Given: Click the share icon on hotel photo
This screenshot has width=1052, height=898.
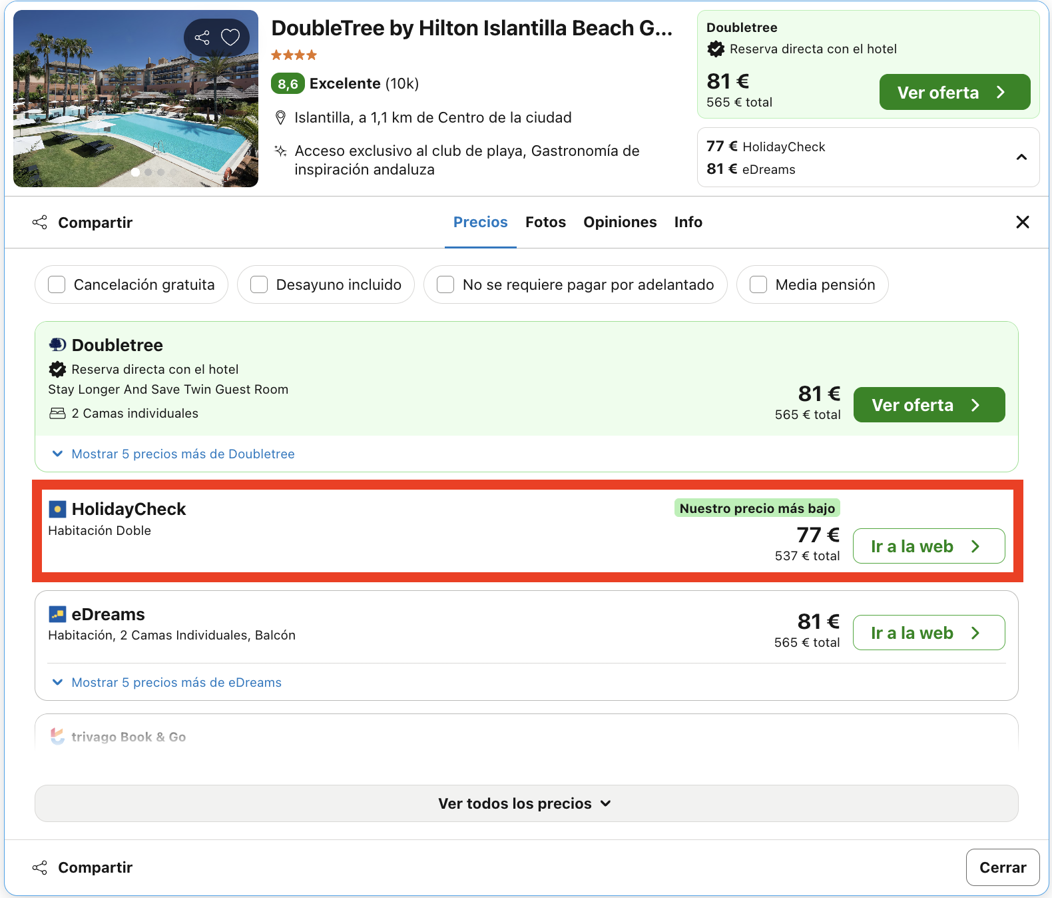Looking at the screenshot, I should (x=202, y=37).
